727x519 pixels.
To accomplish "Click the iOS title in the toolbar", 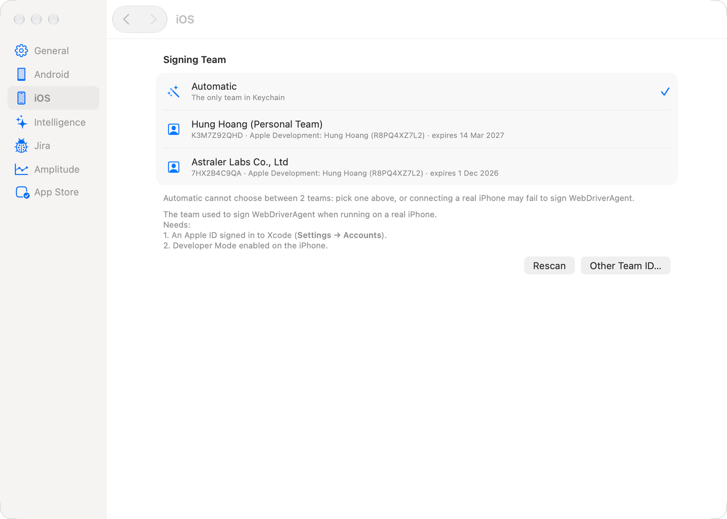I will (x=185, y=19).
